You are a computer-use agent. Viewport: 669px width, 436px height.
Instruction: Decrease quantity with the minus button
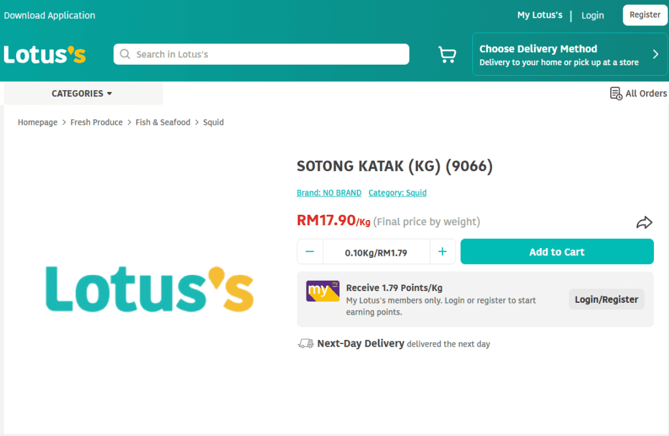tap(310, 251)
